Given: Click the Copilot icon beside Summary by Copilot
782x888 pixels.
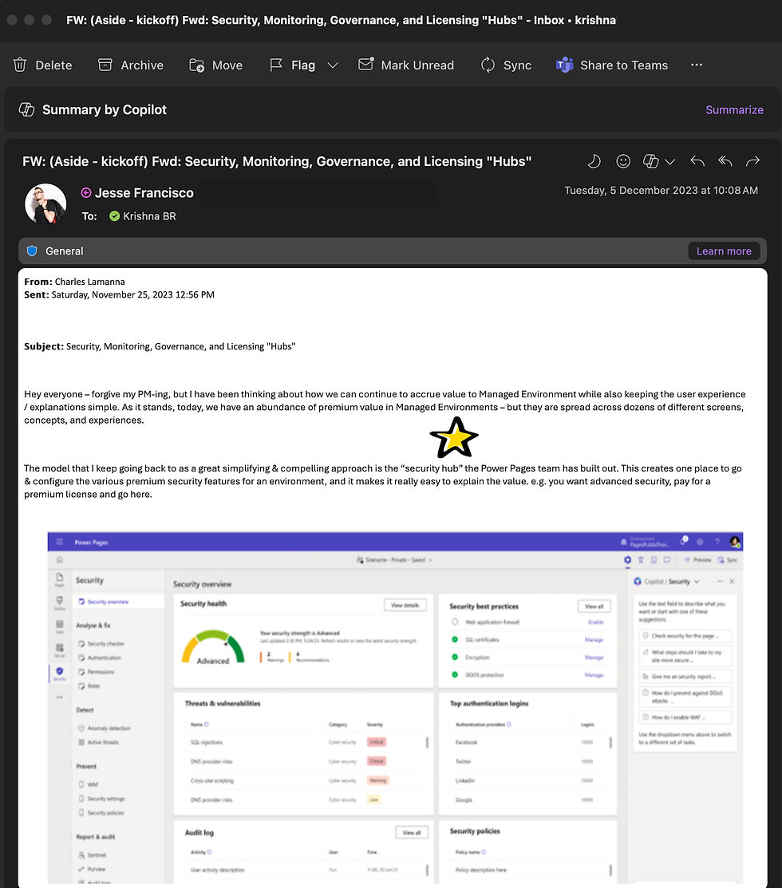Looking at the screenshot, I should tap(26, 109).
